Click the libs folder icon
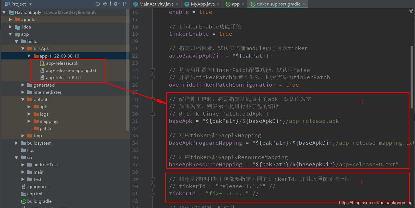Screen dimensions: 415x208 24,150
